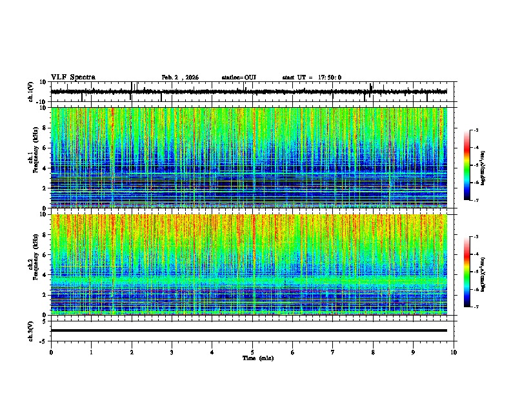Image resolution: width=511 pixels, height=395 pixels.
Task: Click time axis tick label "8"
Action: tap(373, 352)
